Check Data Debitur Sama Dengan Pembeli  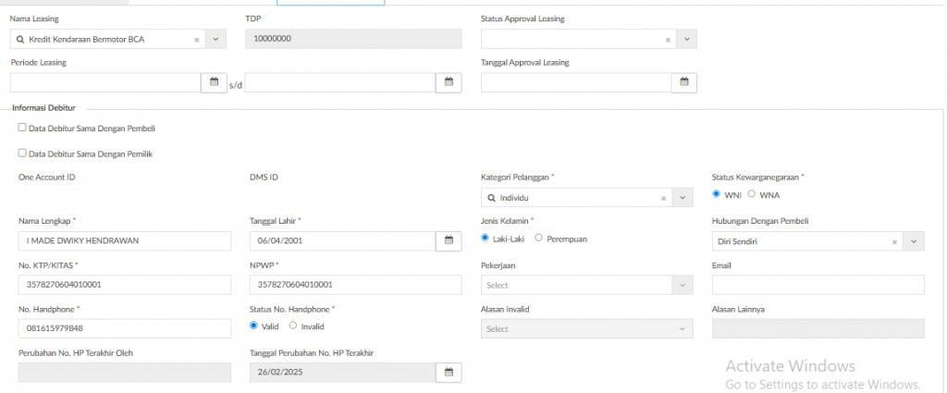click(x=22, y=128)
